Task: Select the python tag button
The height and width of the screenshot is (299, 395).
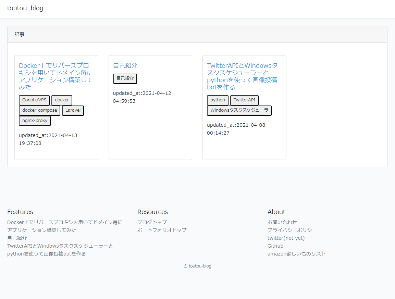Action: pos(218,100)
